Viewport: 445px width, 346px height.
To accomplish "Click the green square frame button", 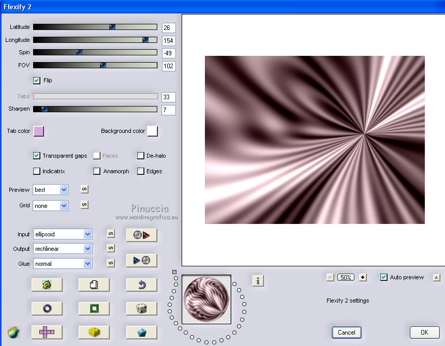I will [x=94, y=308].
